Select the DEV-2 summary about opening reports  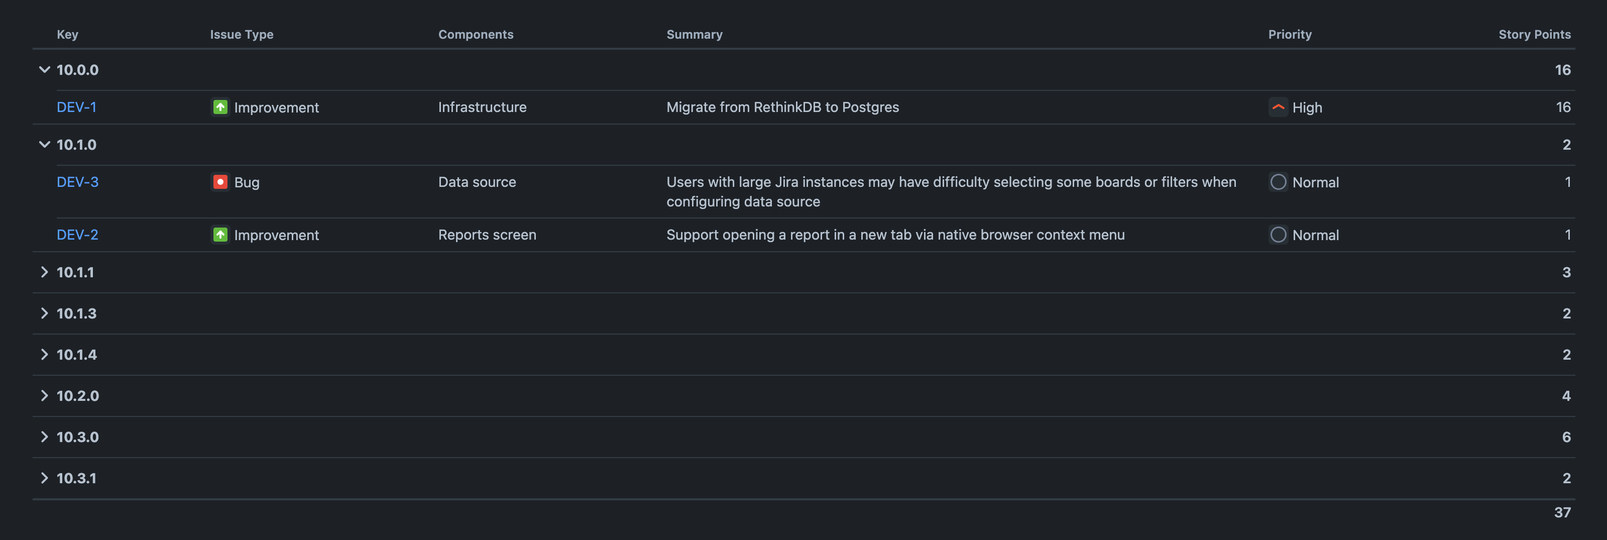click(x=895, y=235)
